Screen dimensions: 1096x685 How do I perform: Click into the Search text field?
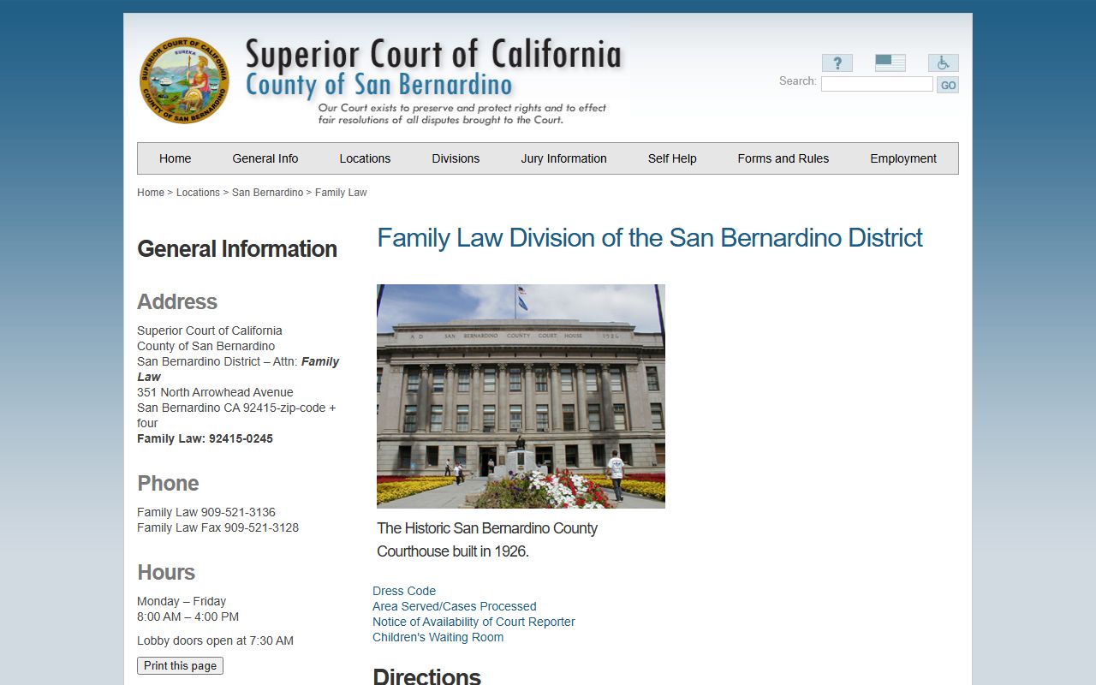877,84
